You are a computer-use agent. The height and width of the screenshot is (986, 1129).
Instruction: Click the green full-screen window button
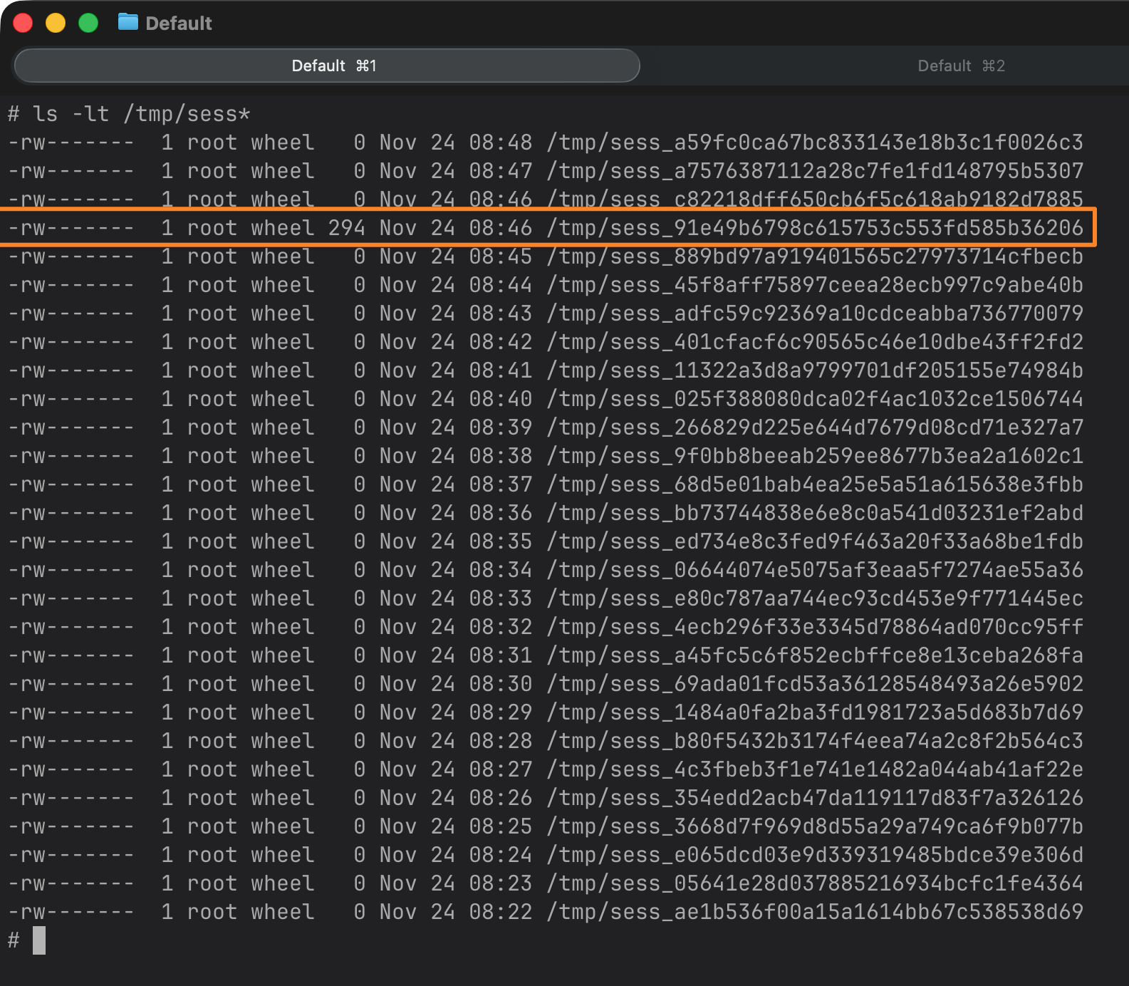click(x=88, y=23)
